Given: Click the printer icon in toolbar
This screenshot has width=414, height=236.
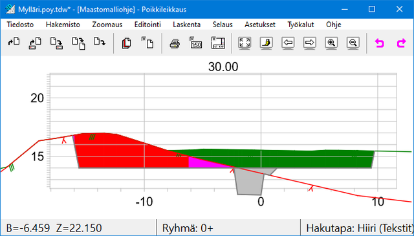Looking at the screenshot, I should pyautogui.click(x=175, y=43).
